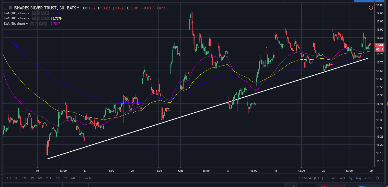
Task: Toggle the adj price adjustment option
Action: pyautogui.click(x=334, y=178)
